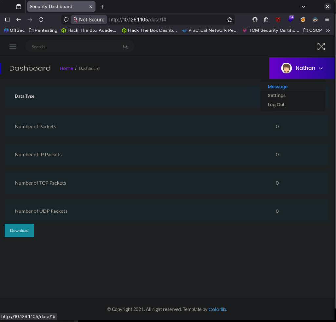Open the list all tabs dropdown
The height and width of the screenshot is (322, 336).
303,7
